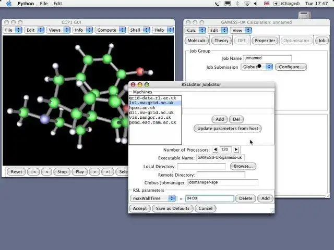334x250 pixels.
Task: Click Stop in CCP1 GUI
Action: (x=62, y=171)
